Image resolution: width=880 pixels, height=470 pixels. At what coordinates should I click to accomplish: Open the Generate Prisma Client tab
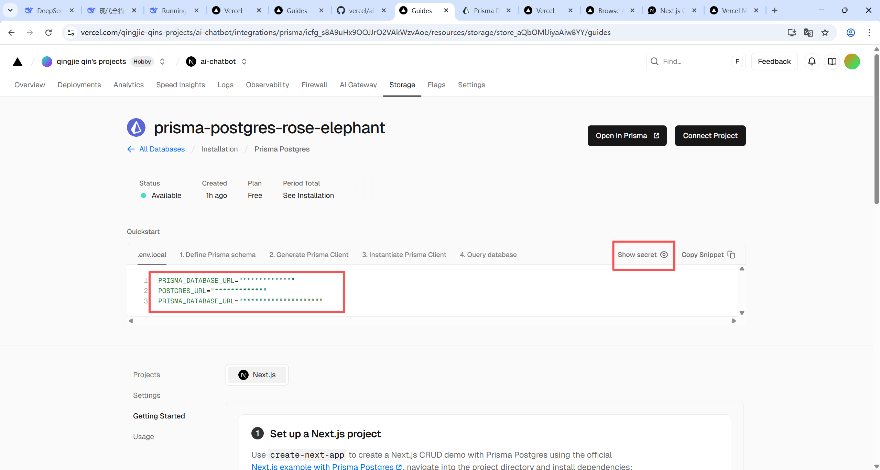tap(309, 255)
